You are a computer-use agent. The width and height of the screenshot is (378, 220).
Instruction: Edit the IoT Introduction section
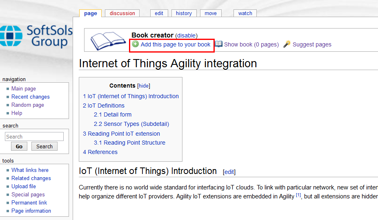coord(229,172)
